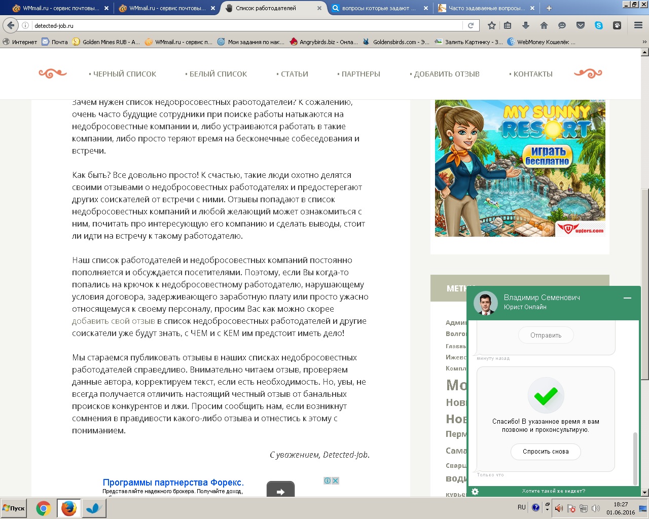Open the smiley face toolbar icon
The height and width of the screenshot is (519, 649).
click(x=562, y=25)
